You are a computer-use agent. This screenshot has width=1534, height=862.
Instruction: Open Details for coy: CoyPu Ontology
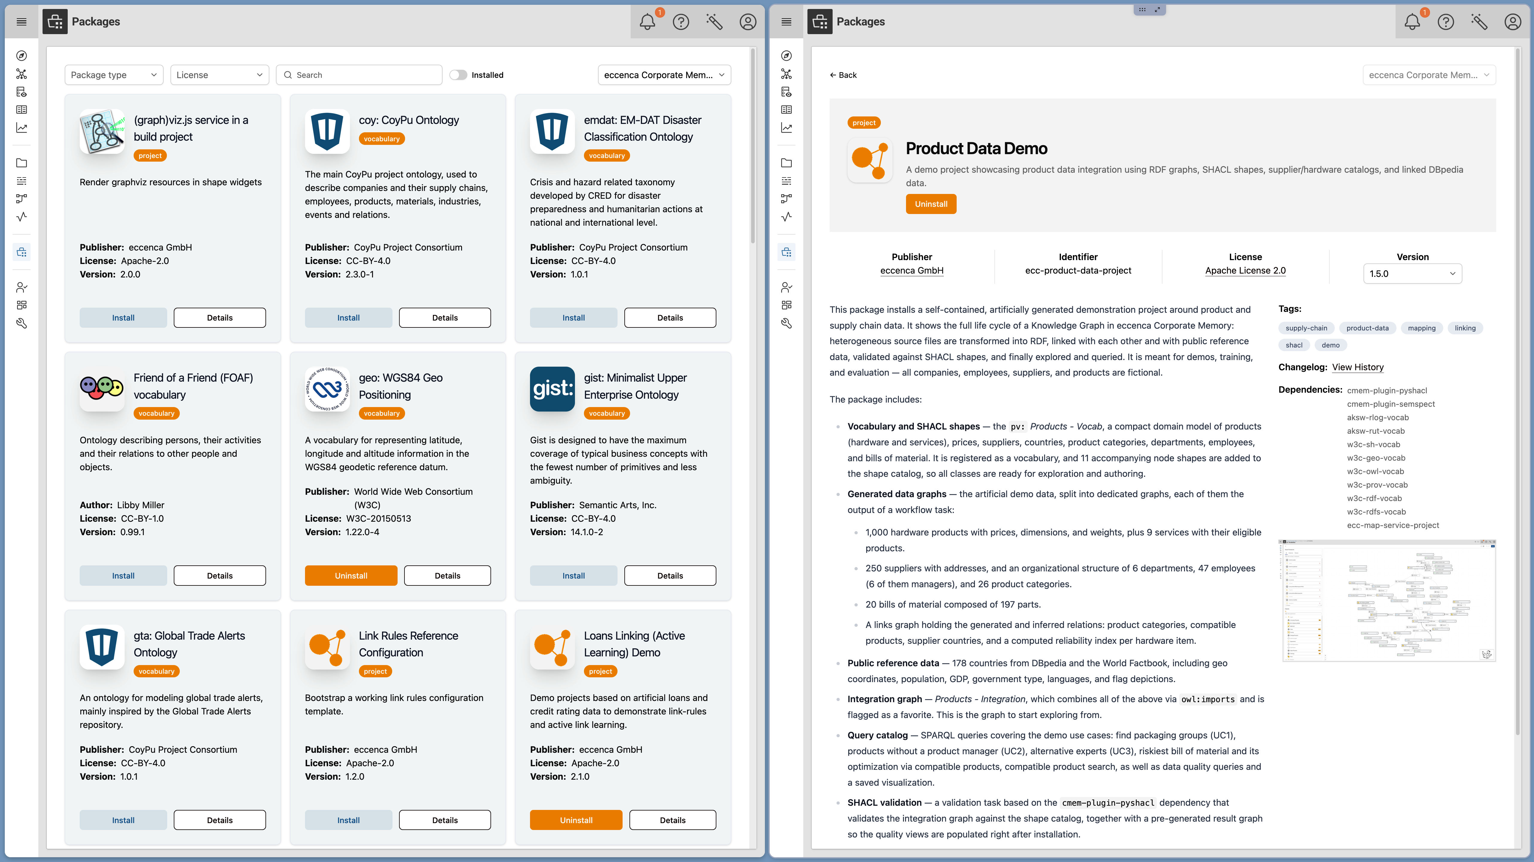[x=445, y=318]
